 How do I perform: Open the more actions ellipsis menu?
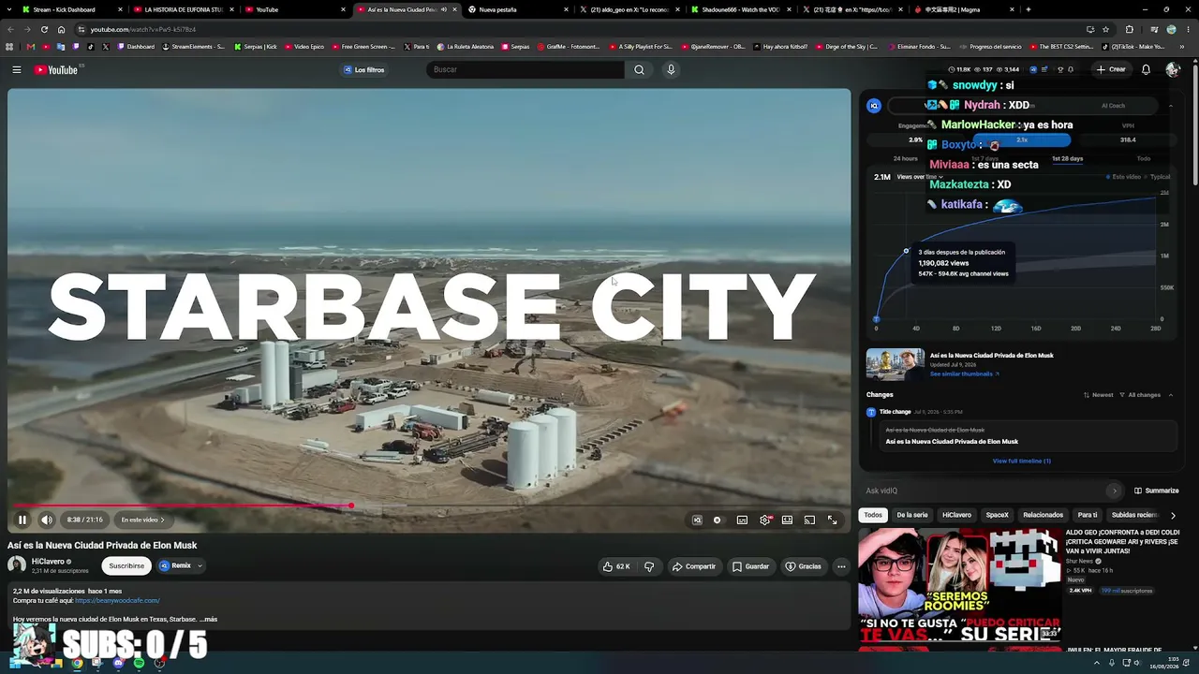841,566
